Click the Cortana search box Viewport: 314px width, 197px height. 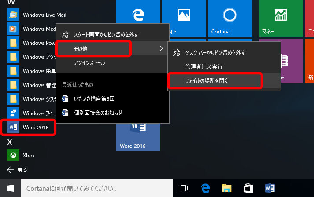click(97, 188)
